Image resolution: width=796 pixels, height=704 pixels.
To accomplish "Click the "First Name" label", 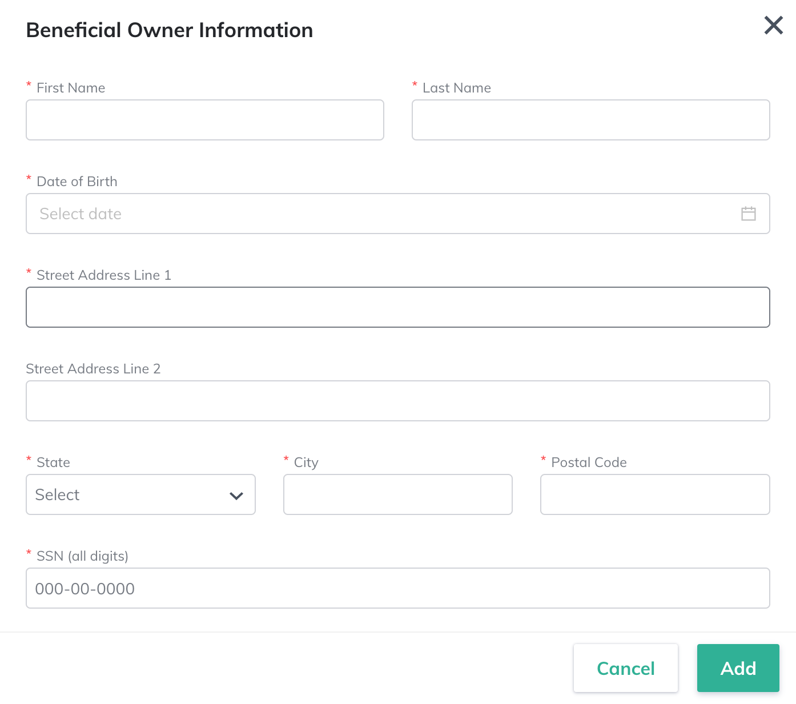I will tap(71, 88).
